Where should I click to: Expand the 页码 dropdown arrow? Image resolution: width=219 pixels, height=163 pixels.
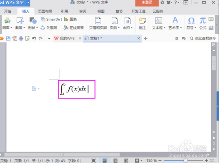tap(119, 28)
